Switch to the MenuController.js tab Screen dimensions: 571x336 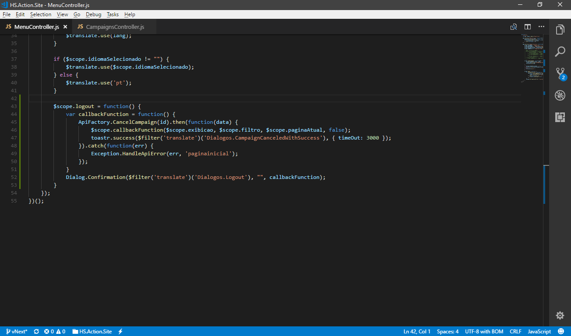pos(36,27)
